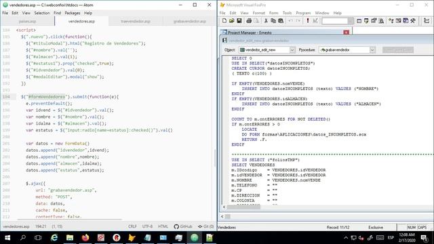The image size is (434, 244).
Task: Show hidden system tray icons chevron
Action: [346, 238]
